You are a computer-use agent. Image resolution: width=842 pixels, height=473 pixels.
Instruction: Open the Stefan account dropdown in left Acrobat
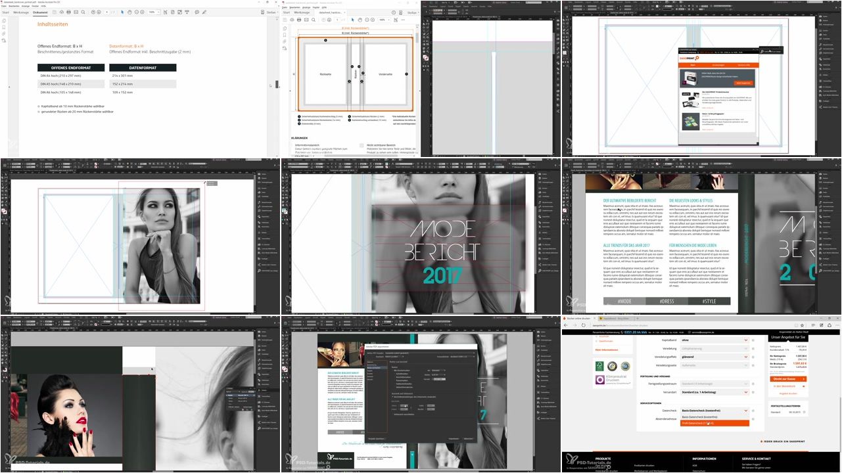click(x=272, y=12)
